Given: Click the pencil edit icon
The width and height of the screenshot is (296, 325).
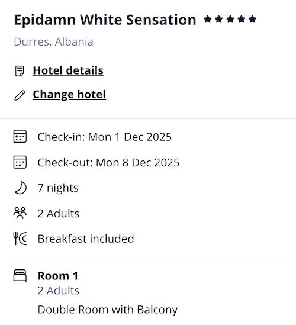Looking at the screenshot, I should coord(20,95).
